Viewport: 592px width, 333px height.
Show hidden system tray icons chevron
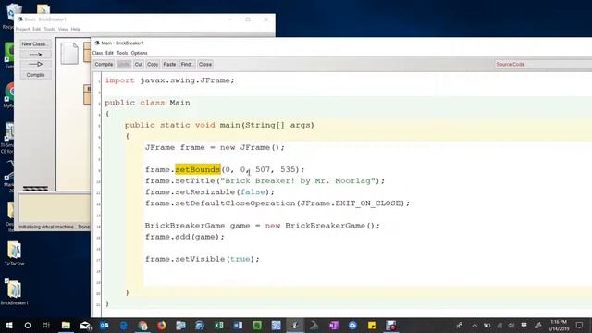coord(475,325)
